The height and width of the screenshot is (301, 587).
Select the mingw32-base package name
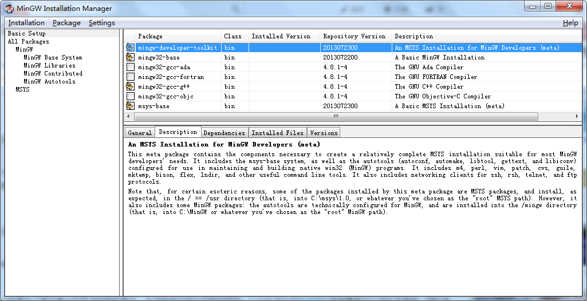tap(159, 58)
